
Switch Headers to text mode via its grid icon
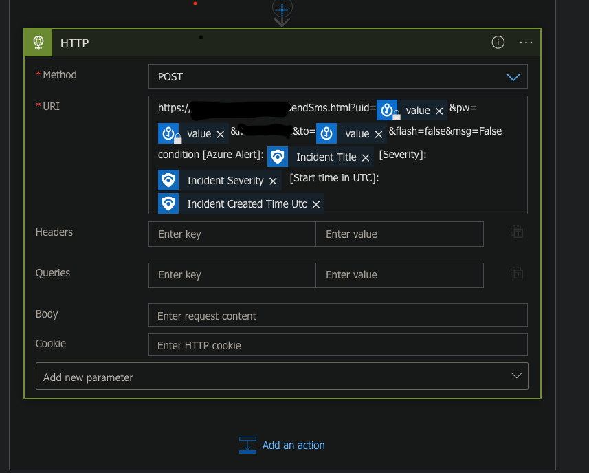516,231
